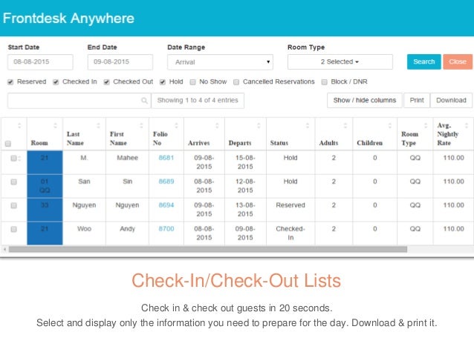Open folio number 8694 link

coord(166,205)
